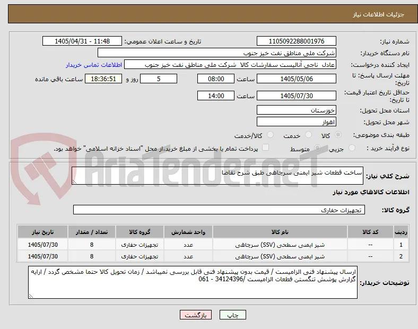Viewport: 418px width, 329px height.
Task: Click the remaining time field 18:36:51
Action: tap(103, 79)
